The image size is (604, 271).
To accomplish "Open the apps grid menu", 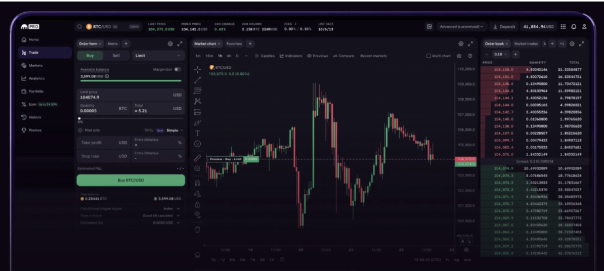I will point(563,27).
